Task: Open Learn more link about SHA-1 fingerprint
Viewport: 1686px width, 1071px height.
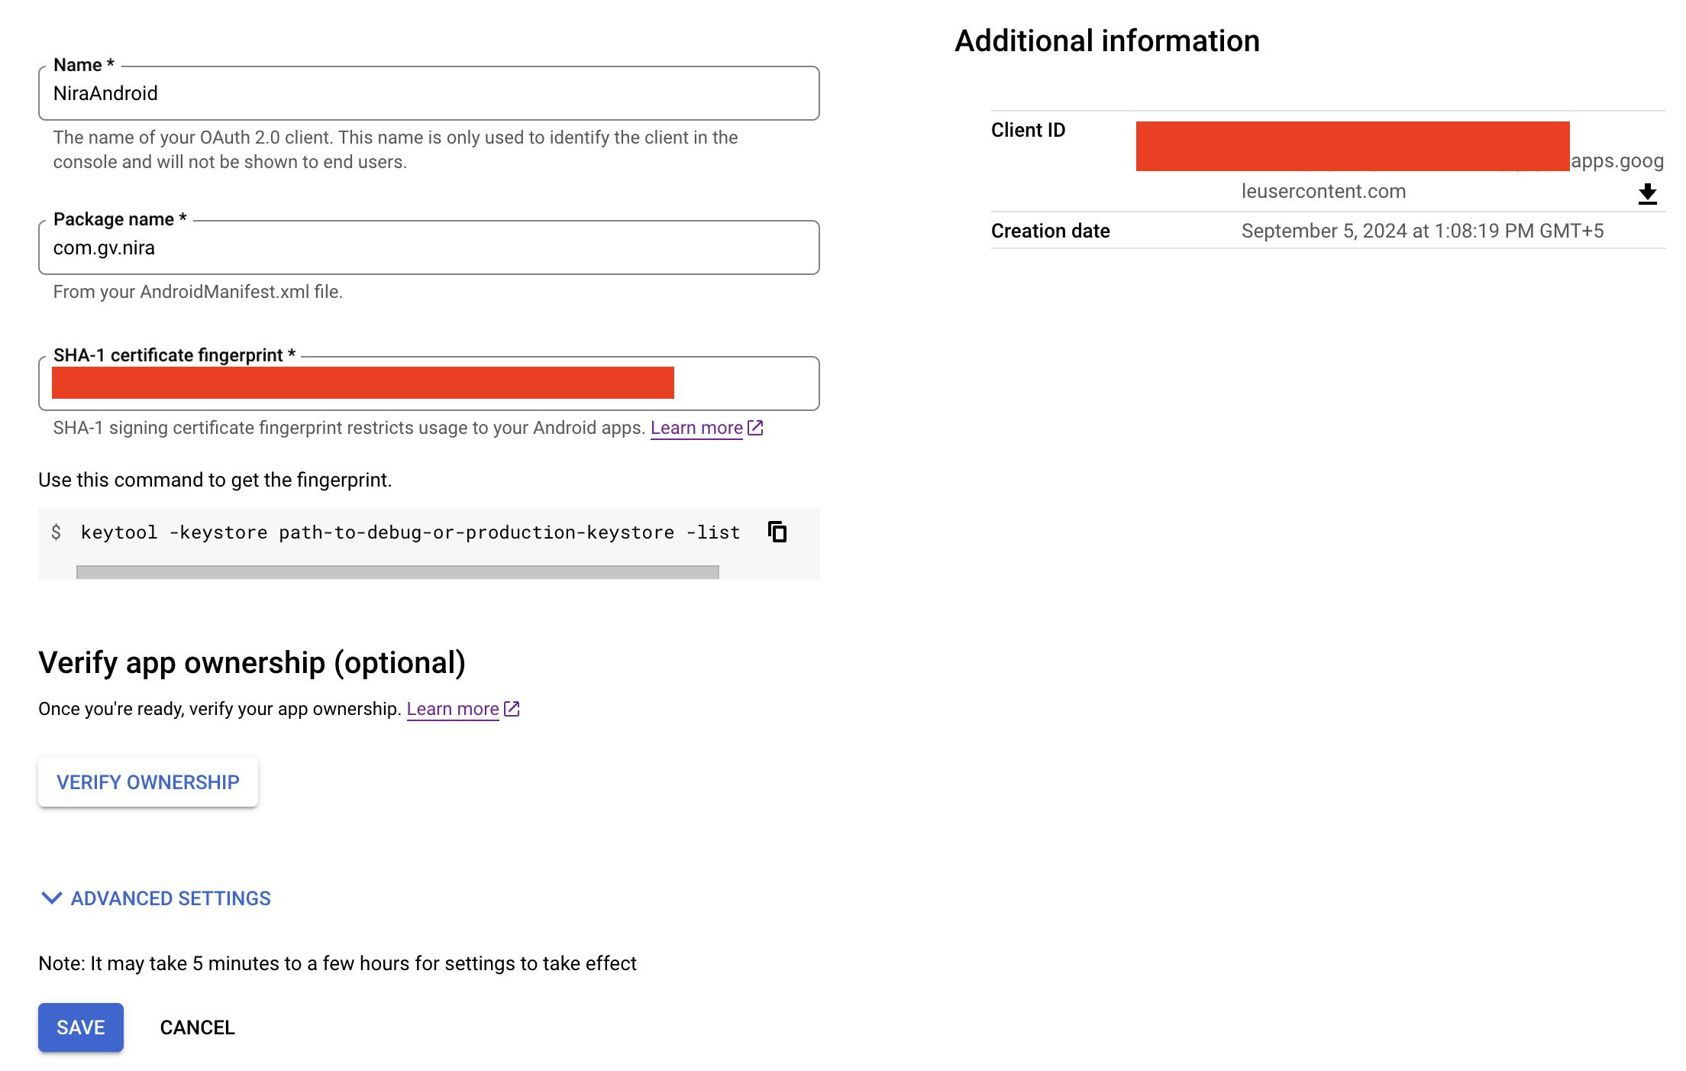Action: click(x=696, y=428)
